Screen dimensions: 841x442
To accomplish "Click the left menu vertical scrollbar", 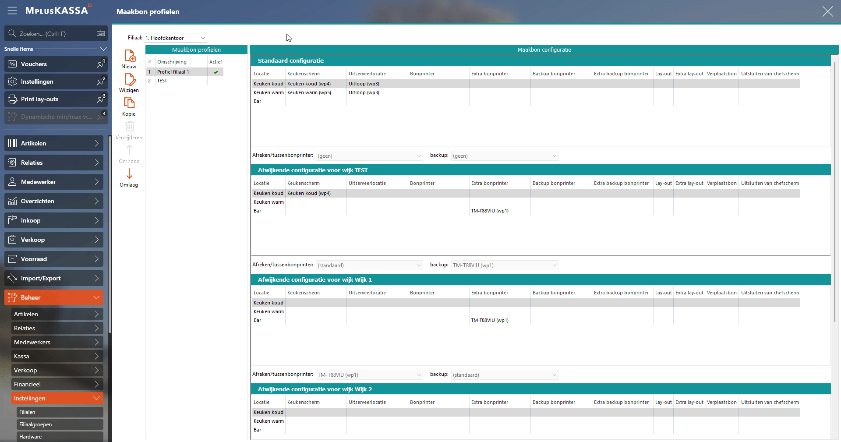I will (x=110, y=234).
